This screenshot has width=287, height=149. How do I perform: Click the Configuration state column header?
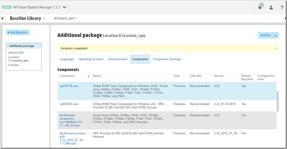coord(266,78)
